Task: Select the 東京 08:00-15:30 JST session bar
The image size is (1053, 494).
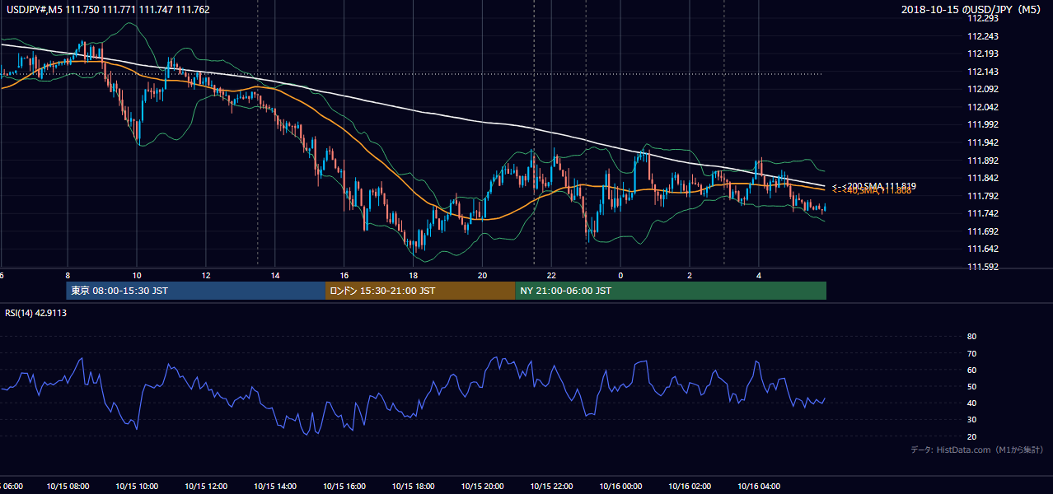Action: (x=197, y=291)
